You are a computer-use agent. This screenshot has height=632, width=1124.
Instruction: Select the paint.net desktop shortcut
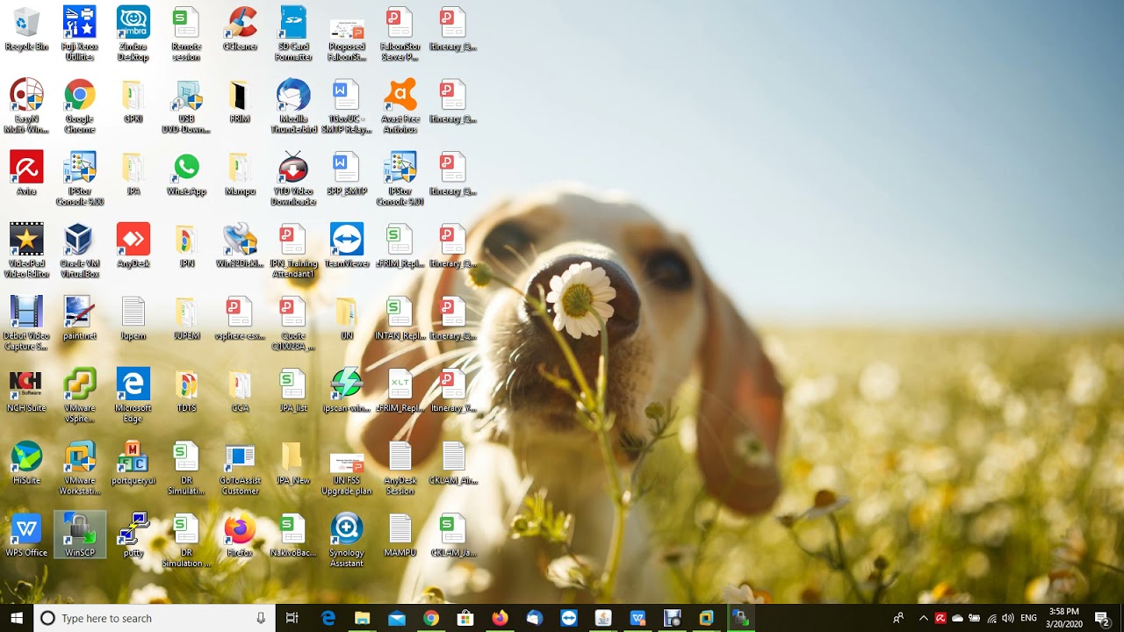[x=80, y=318]
